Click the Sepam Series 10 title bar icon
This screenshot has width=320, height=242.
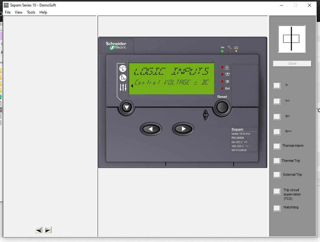[6, 5]
